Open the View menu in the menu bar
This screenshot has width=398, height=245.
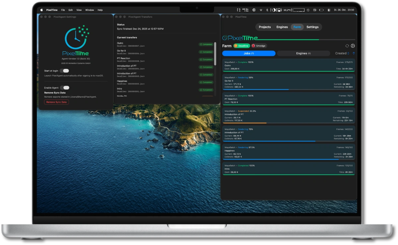(79, 10)
